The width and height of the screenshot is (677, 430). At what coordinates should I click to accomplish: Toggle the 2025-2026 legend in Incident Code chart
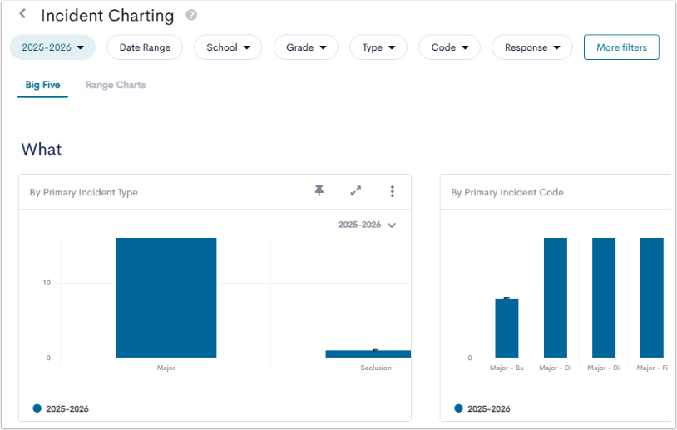pyautogui.click(x=482, y=408)
